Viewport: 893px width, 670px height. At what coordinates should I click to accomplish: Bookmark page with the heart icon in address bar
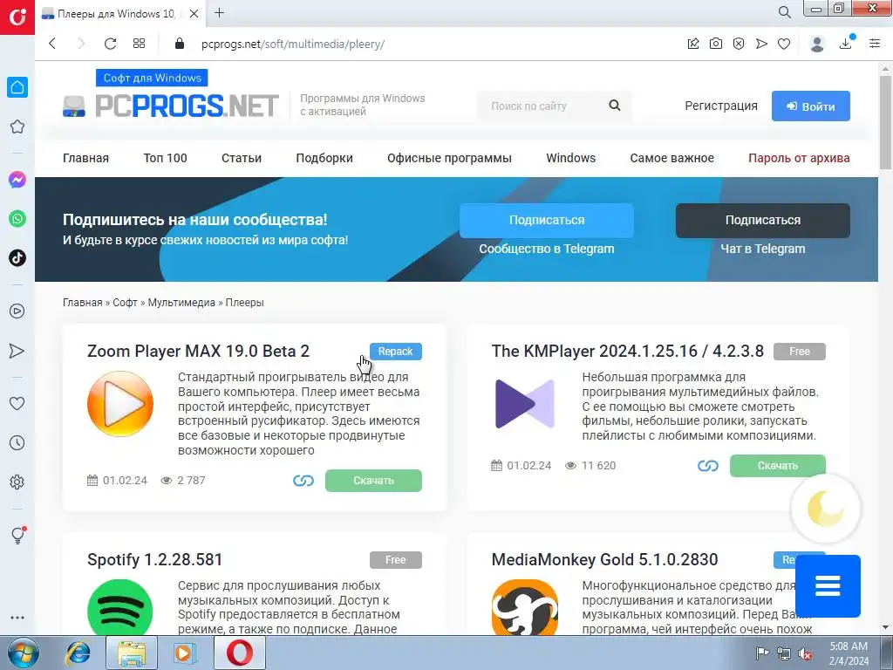tap(784, 44)
